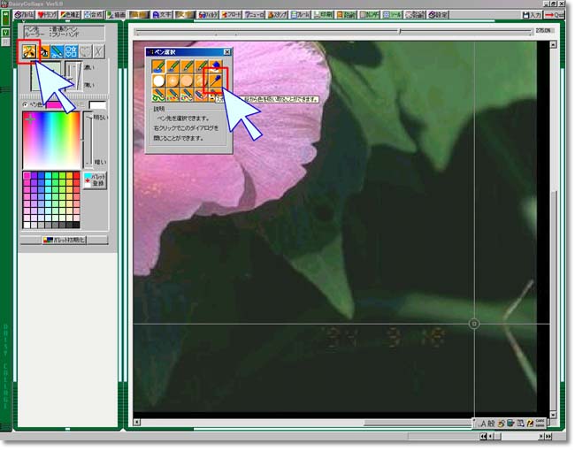Select the white round brush tip
This screenshot has width=575, height=451.
(x=157, y=80)
